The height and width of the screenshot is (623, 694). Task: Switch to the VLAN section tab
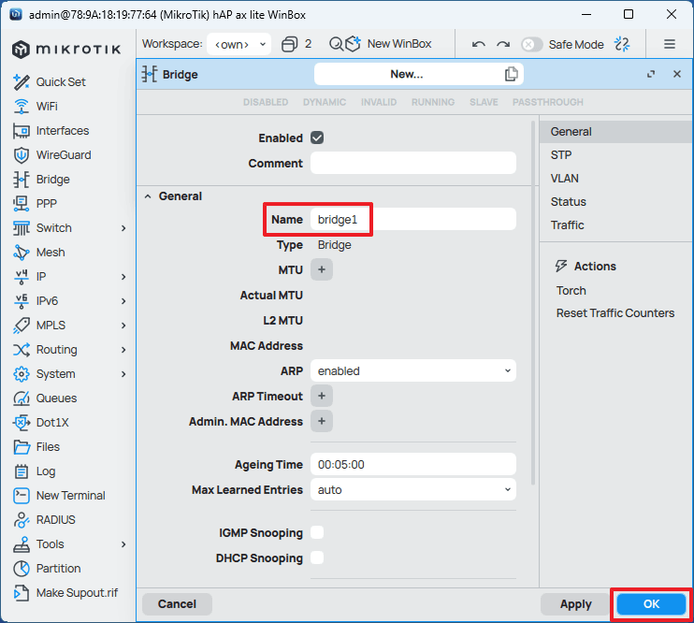[x=565, y=179]
